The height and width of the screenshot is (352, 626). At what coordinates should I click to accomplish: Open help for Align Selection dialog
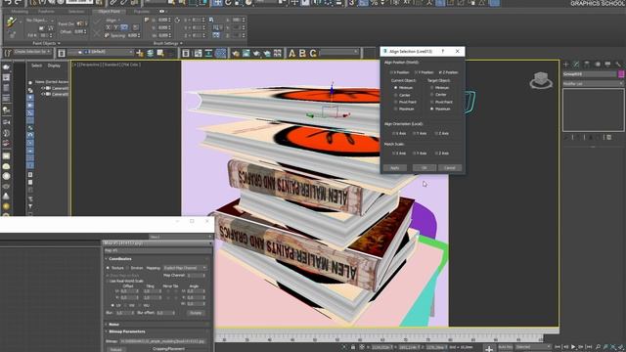pos(443,52)
